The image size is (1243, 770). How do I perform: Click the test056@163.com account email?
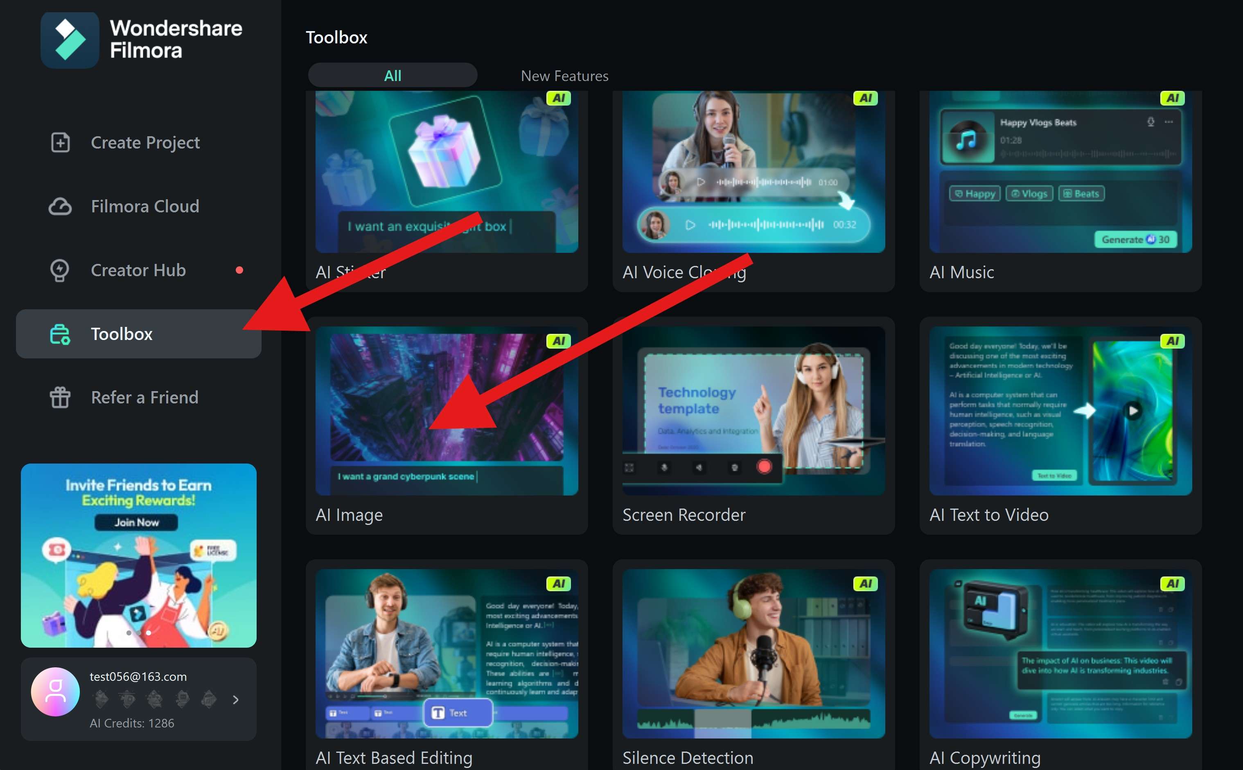tap(138, 676)
